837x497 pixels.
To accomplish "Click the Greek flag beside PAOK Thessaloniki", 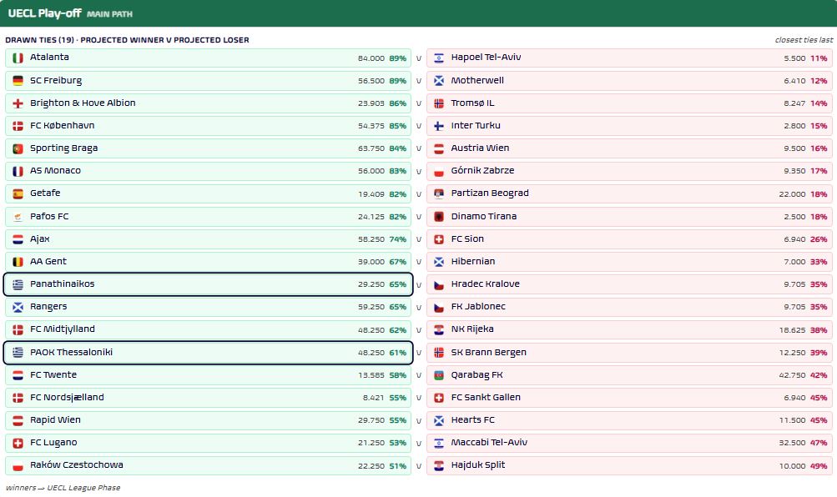I will [18, 353].
